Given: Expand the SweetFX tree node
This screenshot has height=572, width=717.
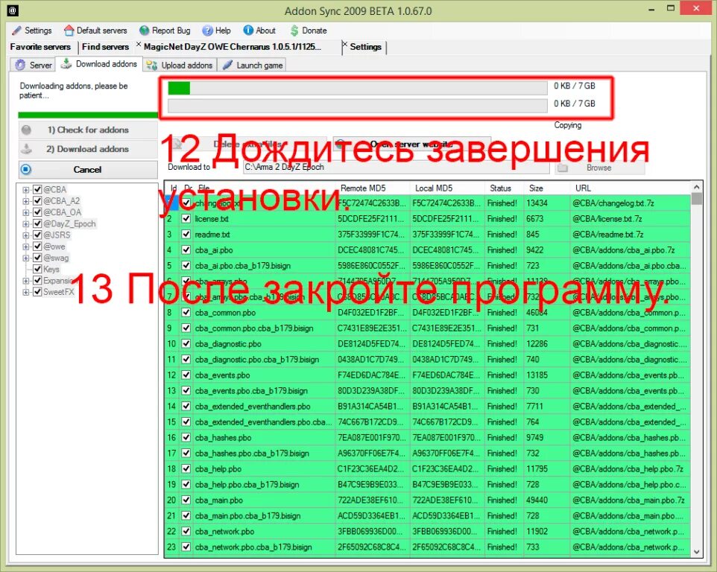Looking at the screenshot, I should 25,292.
